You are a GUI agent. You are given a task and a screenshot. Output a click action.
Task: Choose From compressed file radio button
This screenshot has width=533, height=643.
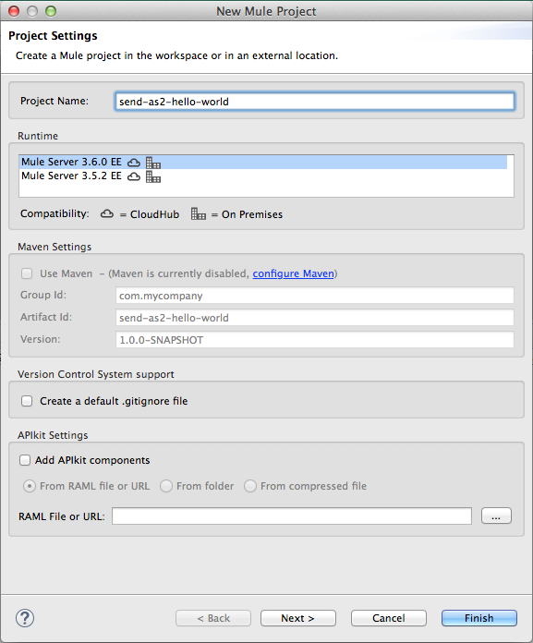click(x=250, y=486)
